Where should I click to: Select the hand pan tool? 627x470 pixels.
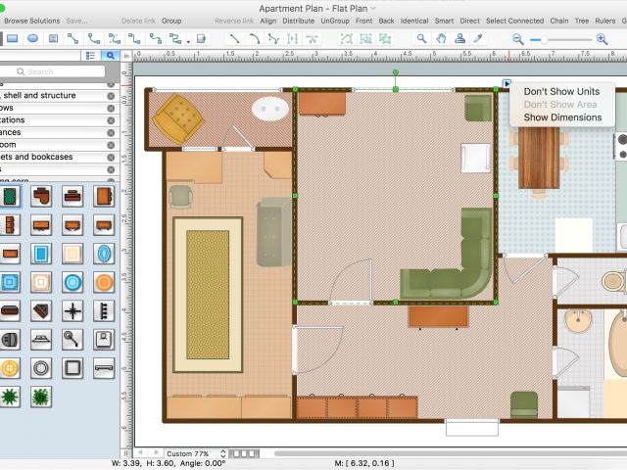(x=441, y=38)
